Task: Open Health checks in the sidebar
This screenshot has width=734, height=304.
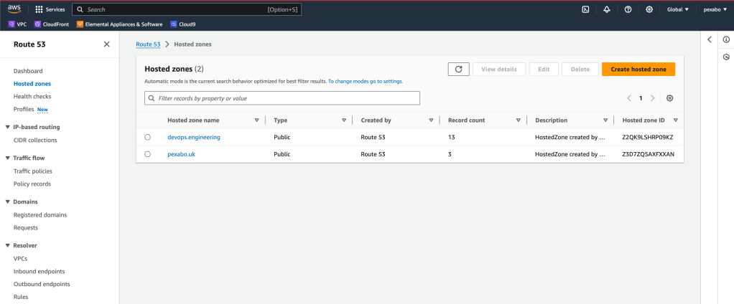Action: pos(32,96)
